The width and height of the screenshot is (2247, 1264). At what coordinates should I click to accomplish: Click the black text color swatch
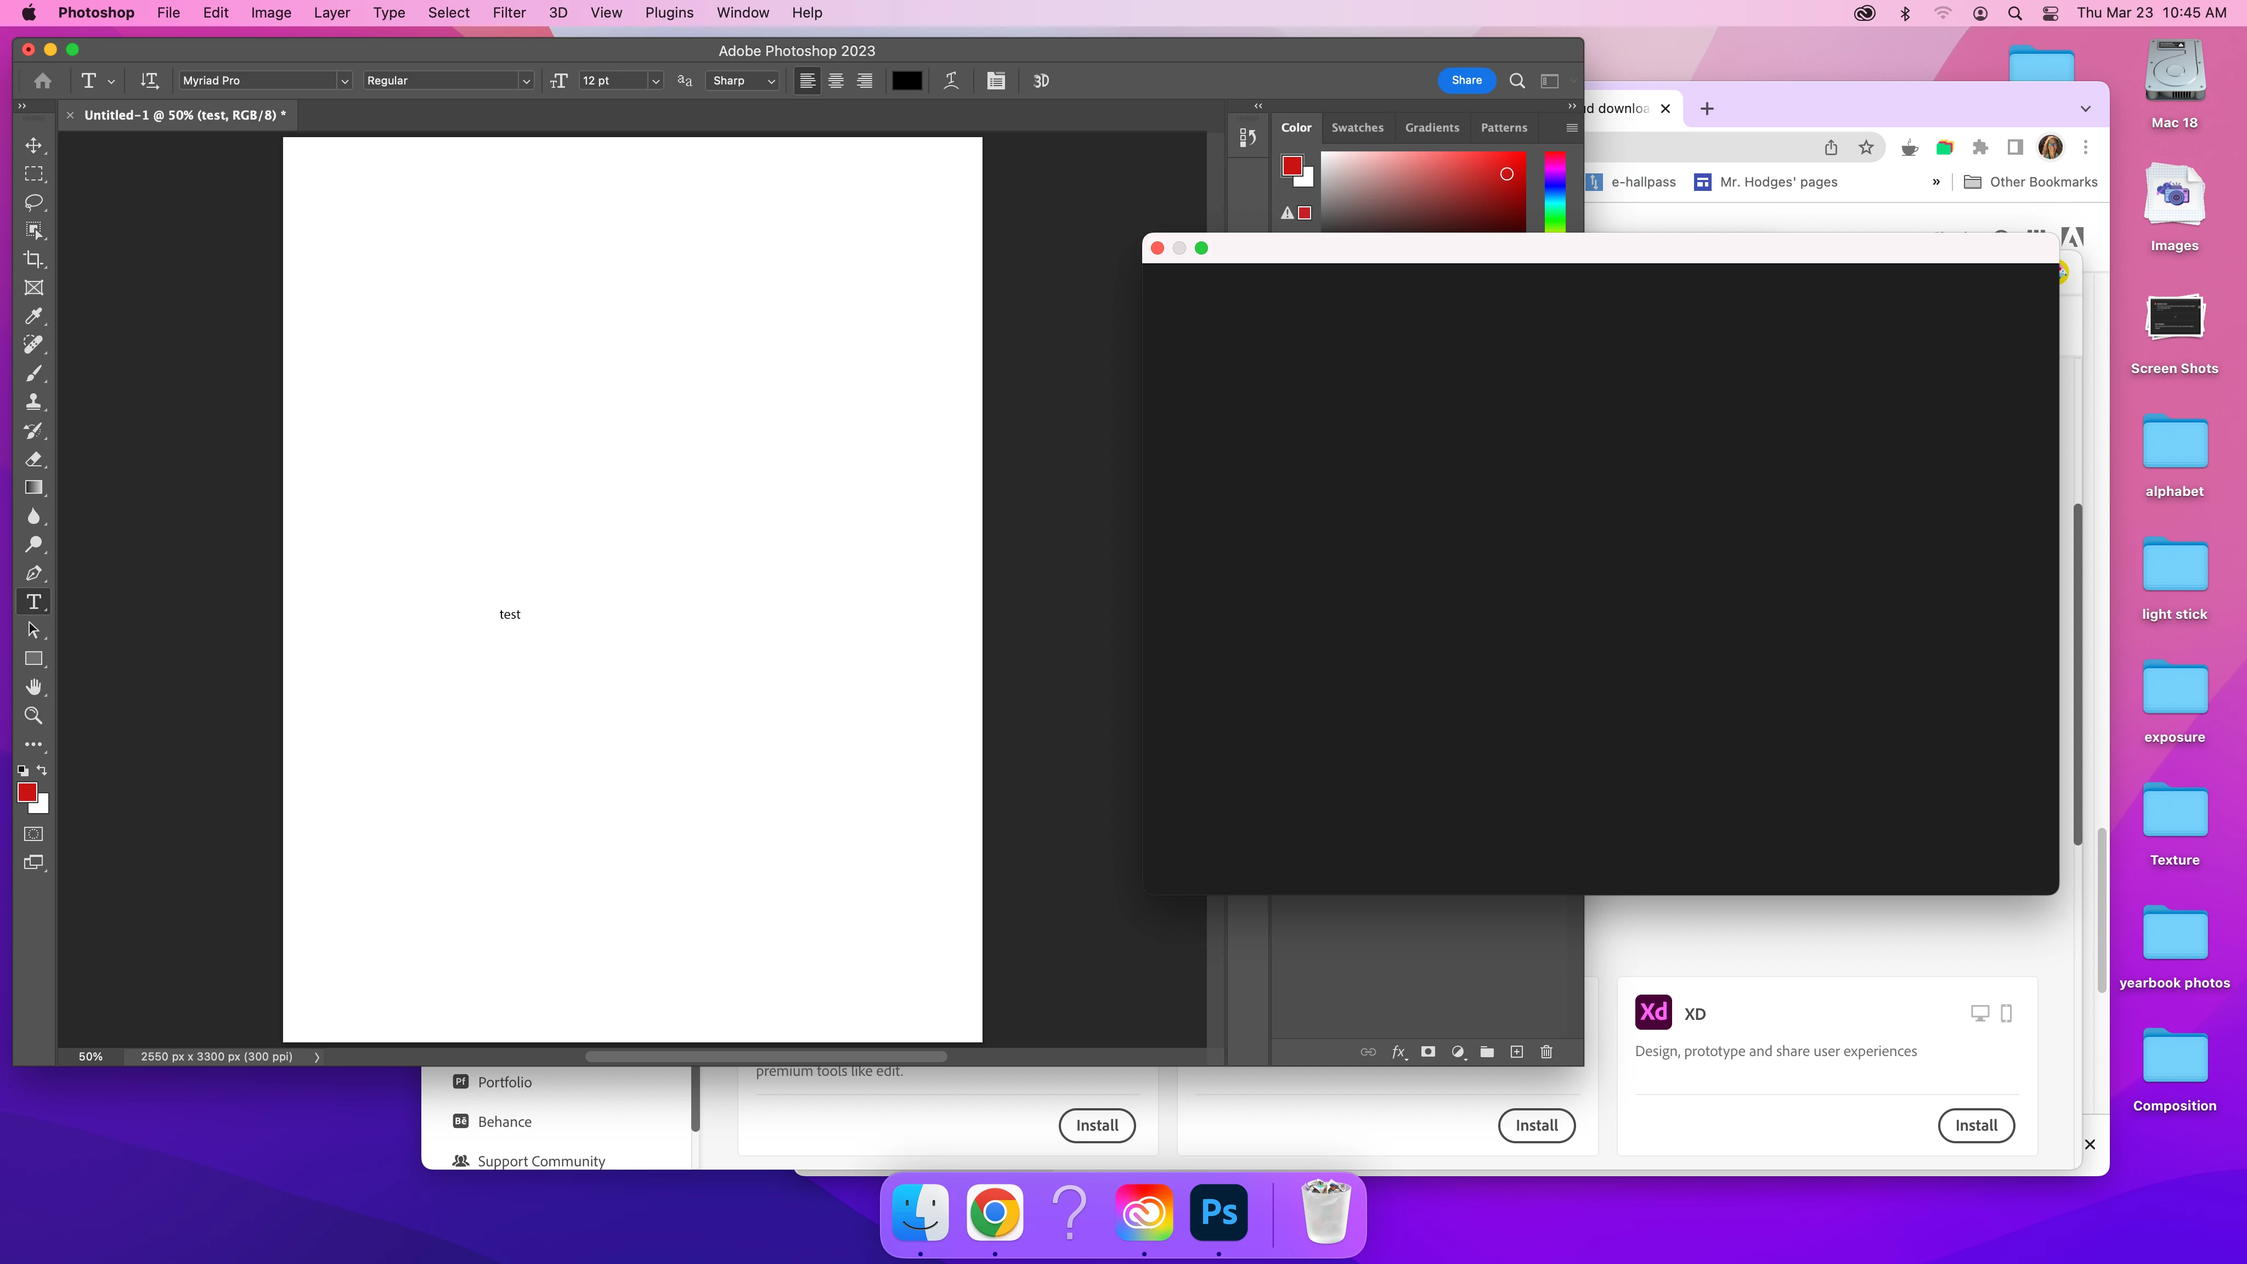906,80
